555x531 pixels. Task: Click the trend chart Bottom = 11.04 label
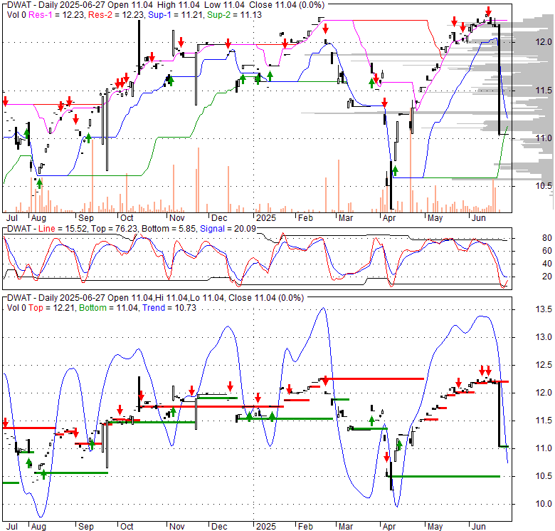(x=109, y=308)
